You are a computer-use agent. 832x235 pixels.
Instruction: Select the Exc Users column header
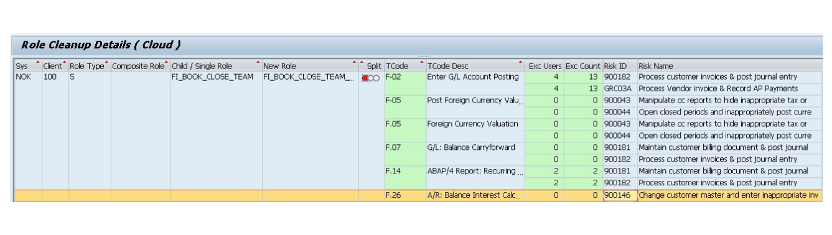pyautogui.click(x=545, y=66)
